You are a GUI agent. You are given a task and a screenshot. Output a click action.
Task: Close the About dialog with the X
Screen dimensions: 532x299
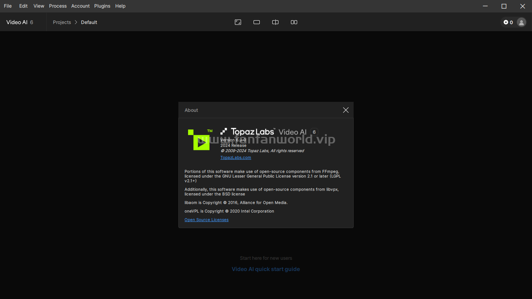[x=345, y=110]
